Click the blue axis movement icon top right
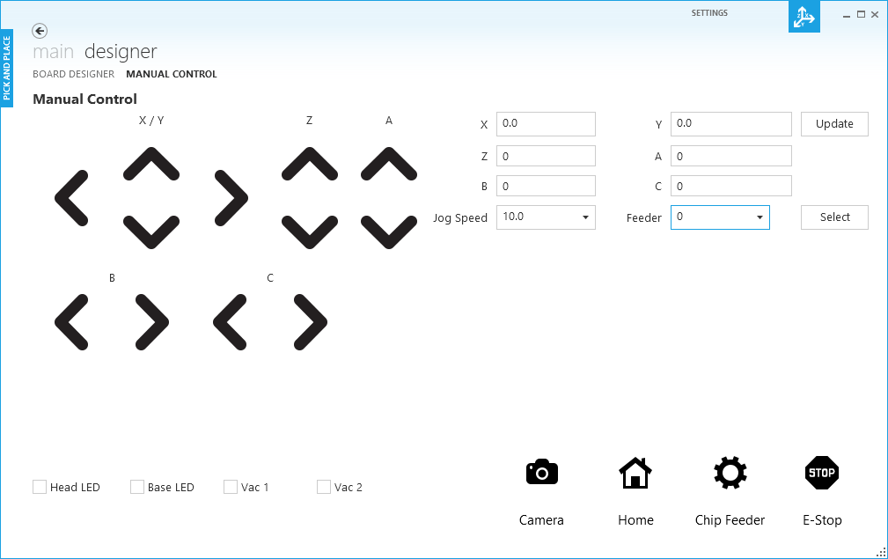888x559 pixels. pos(804,16)
